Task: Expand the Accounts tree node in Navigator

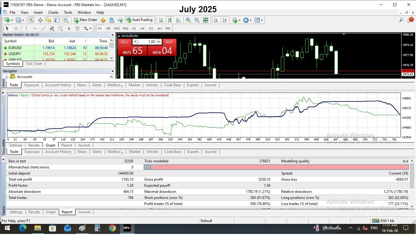Action: pos(7,77)
